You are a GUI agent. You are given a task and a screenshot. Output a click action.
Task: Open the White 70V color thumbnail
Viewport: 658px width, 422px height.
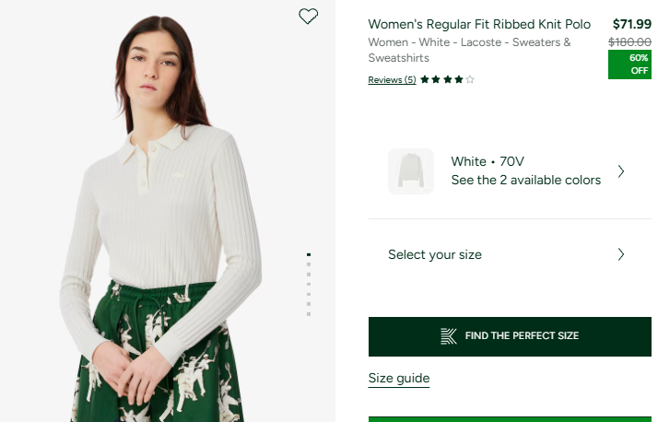(411, 171)
